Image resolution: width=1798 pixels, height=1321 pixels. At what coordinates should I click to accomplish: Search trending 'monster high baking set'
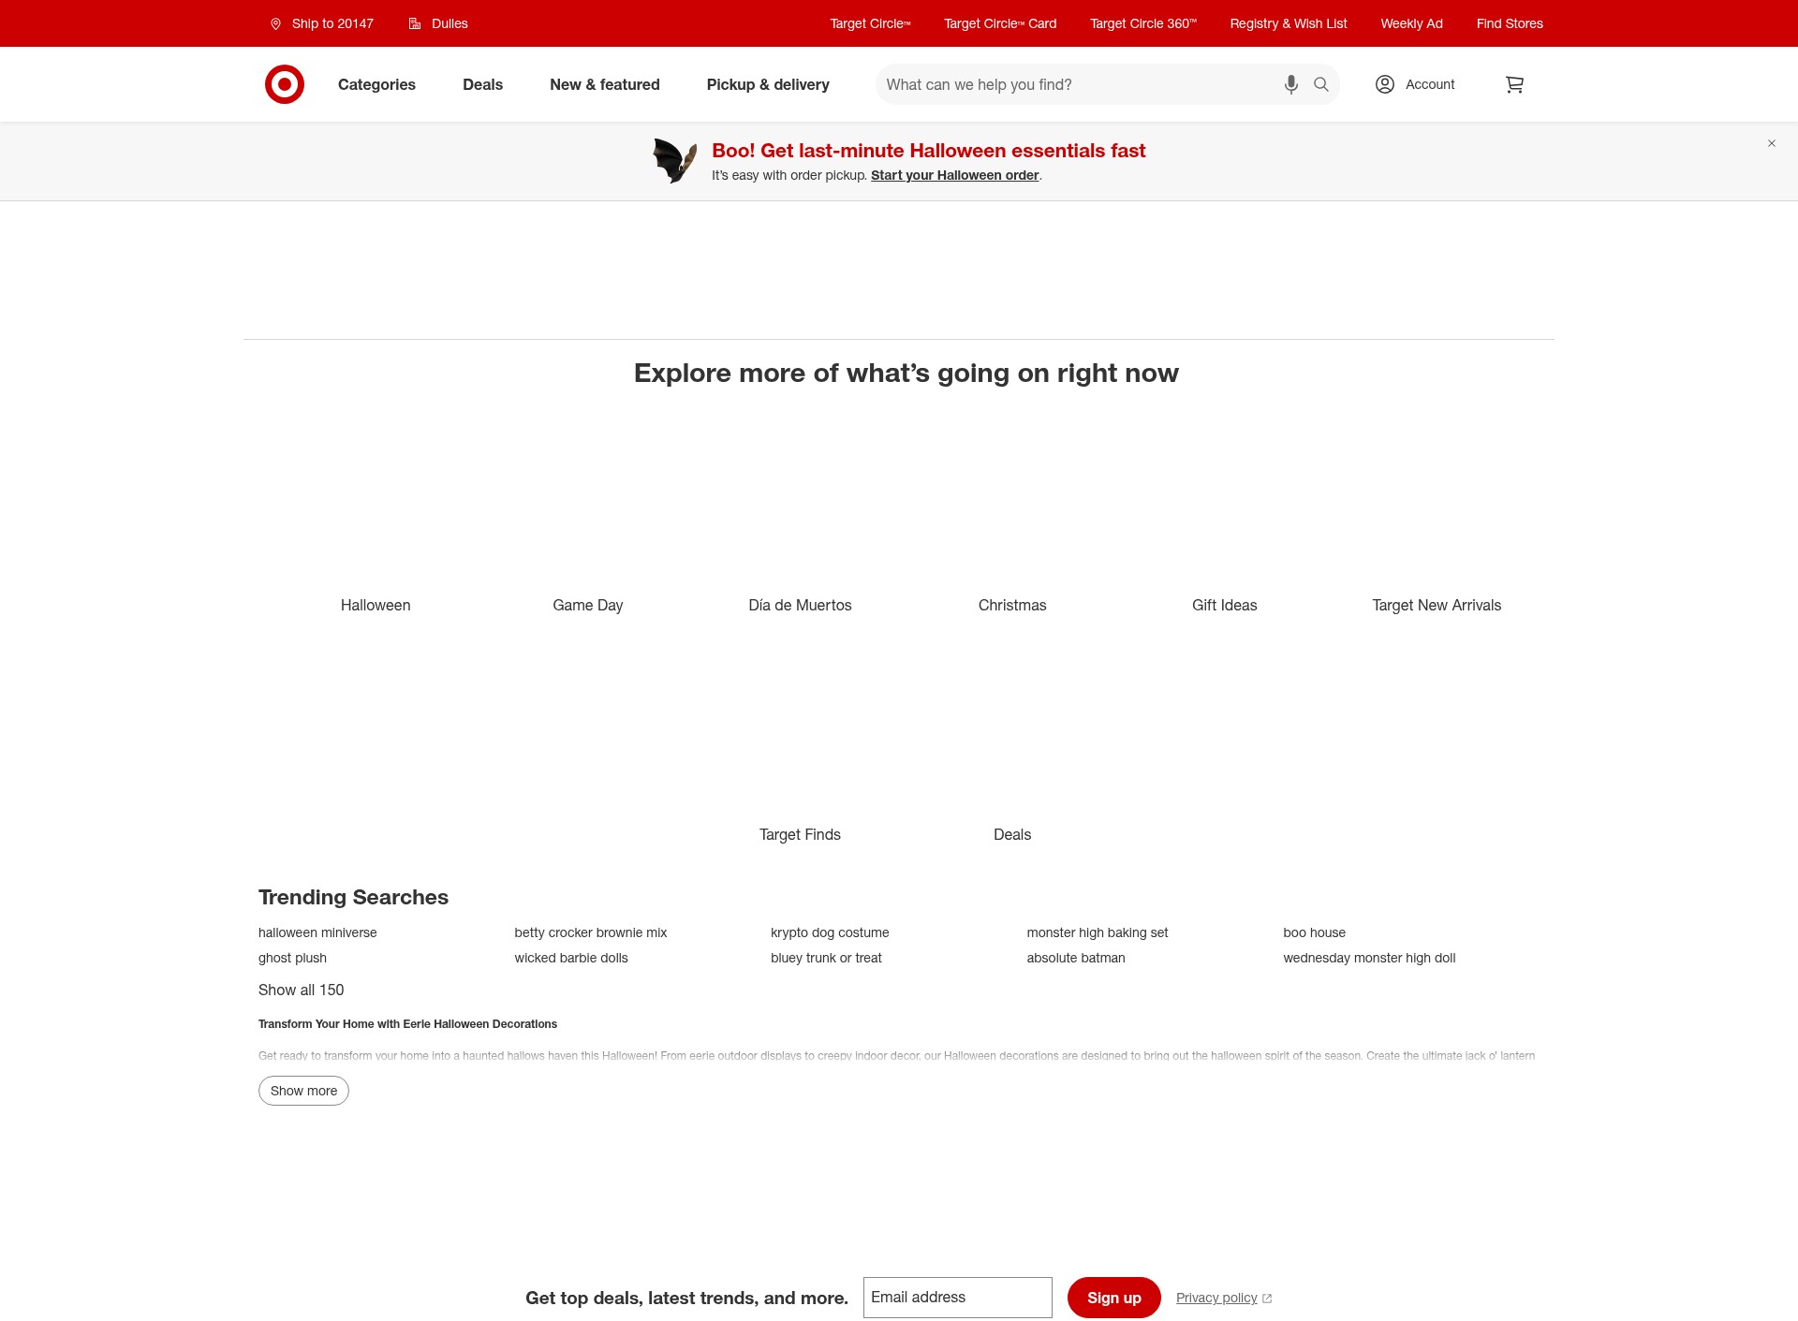tap(1098, 932)
